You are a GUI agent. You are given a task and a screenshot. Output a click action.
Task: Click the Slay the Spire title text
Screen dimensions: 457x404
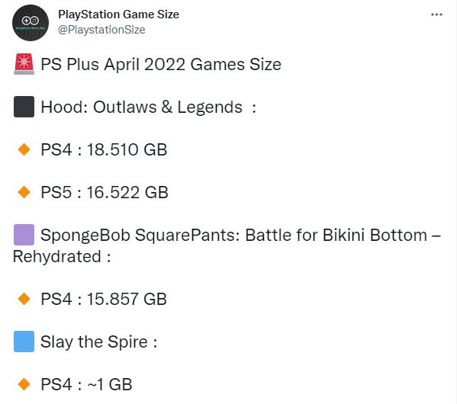94,342
